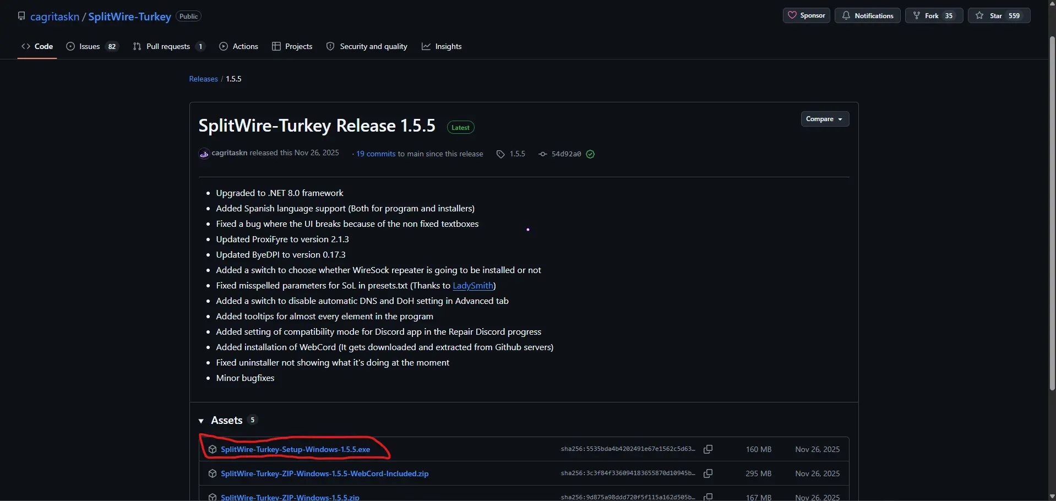Open author cagritaskn link under title
Image resolution: width=1056 pixels, height=501 pixels.
[229, 153]
